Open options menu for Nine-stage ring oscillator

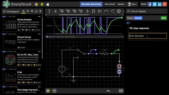click(x=39, y=87)
